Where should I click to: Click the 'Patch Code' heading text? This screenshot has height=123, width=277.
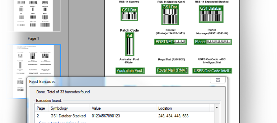point(129,31)
